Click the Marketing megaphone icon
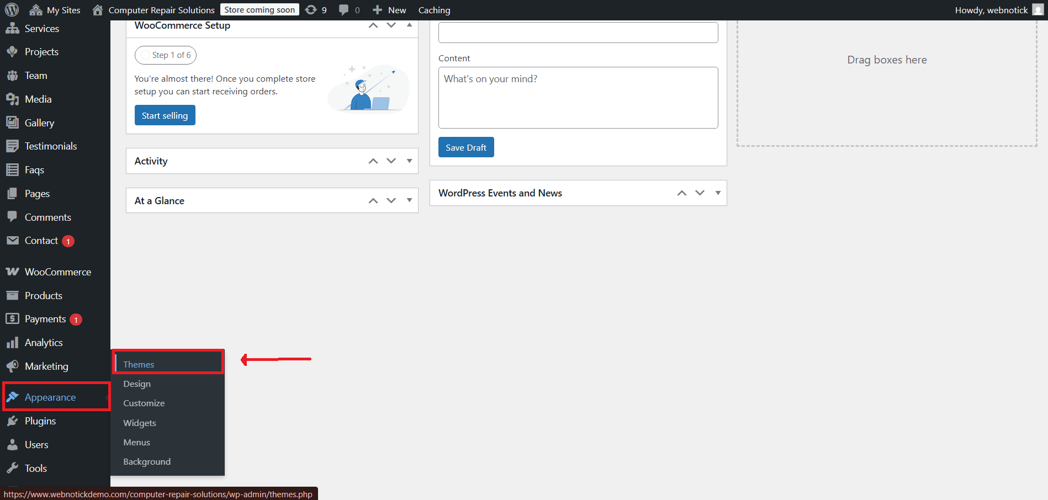This screenshot has height=500, width=1048. (12, 366)
